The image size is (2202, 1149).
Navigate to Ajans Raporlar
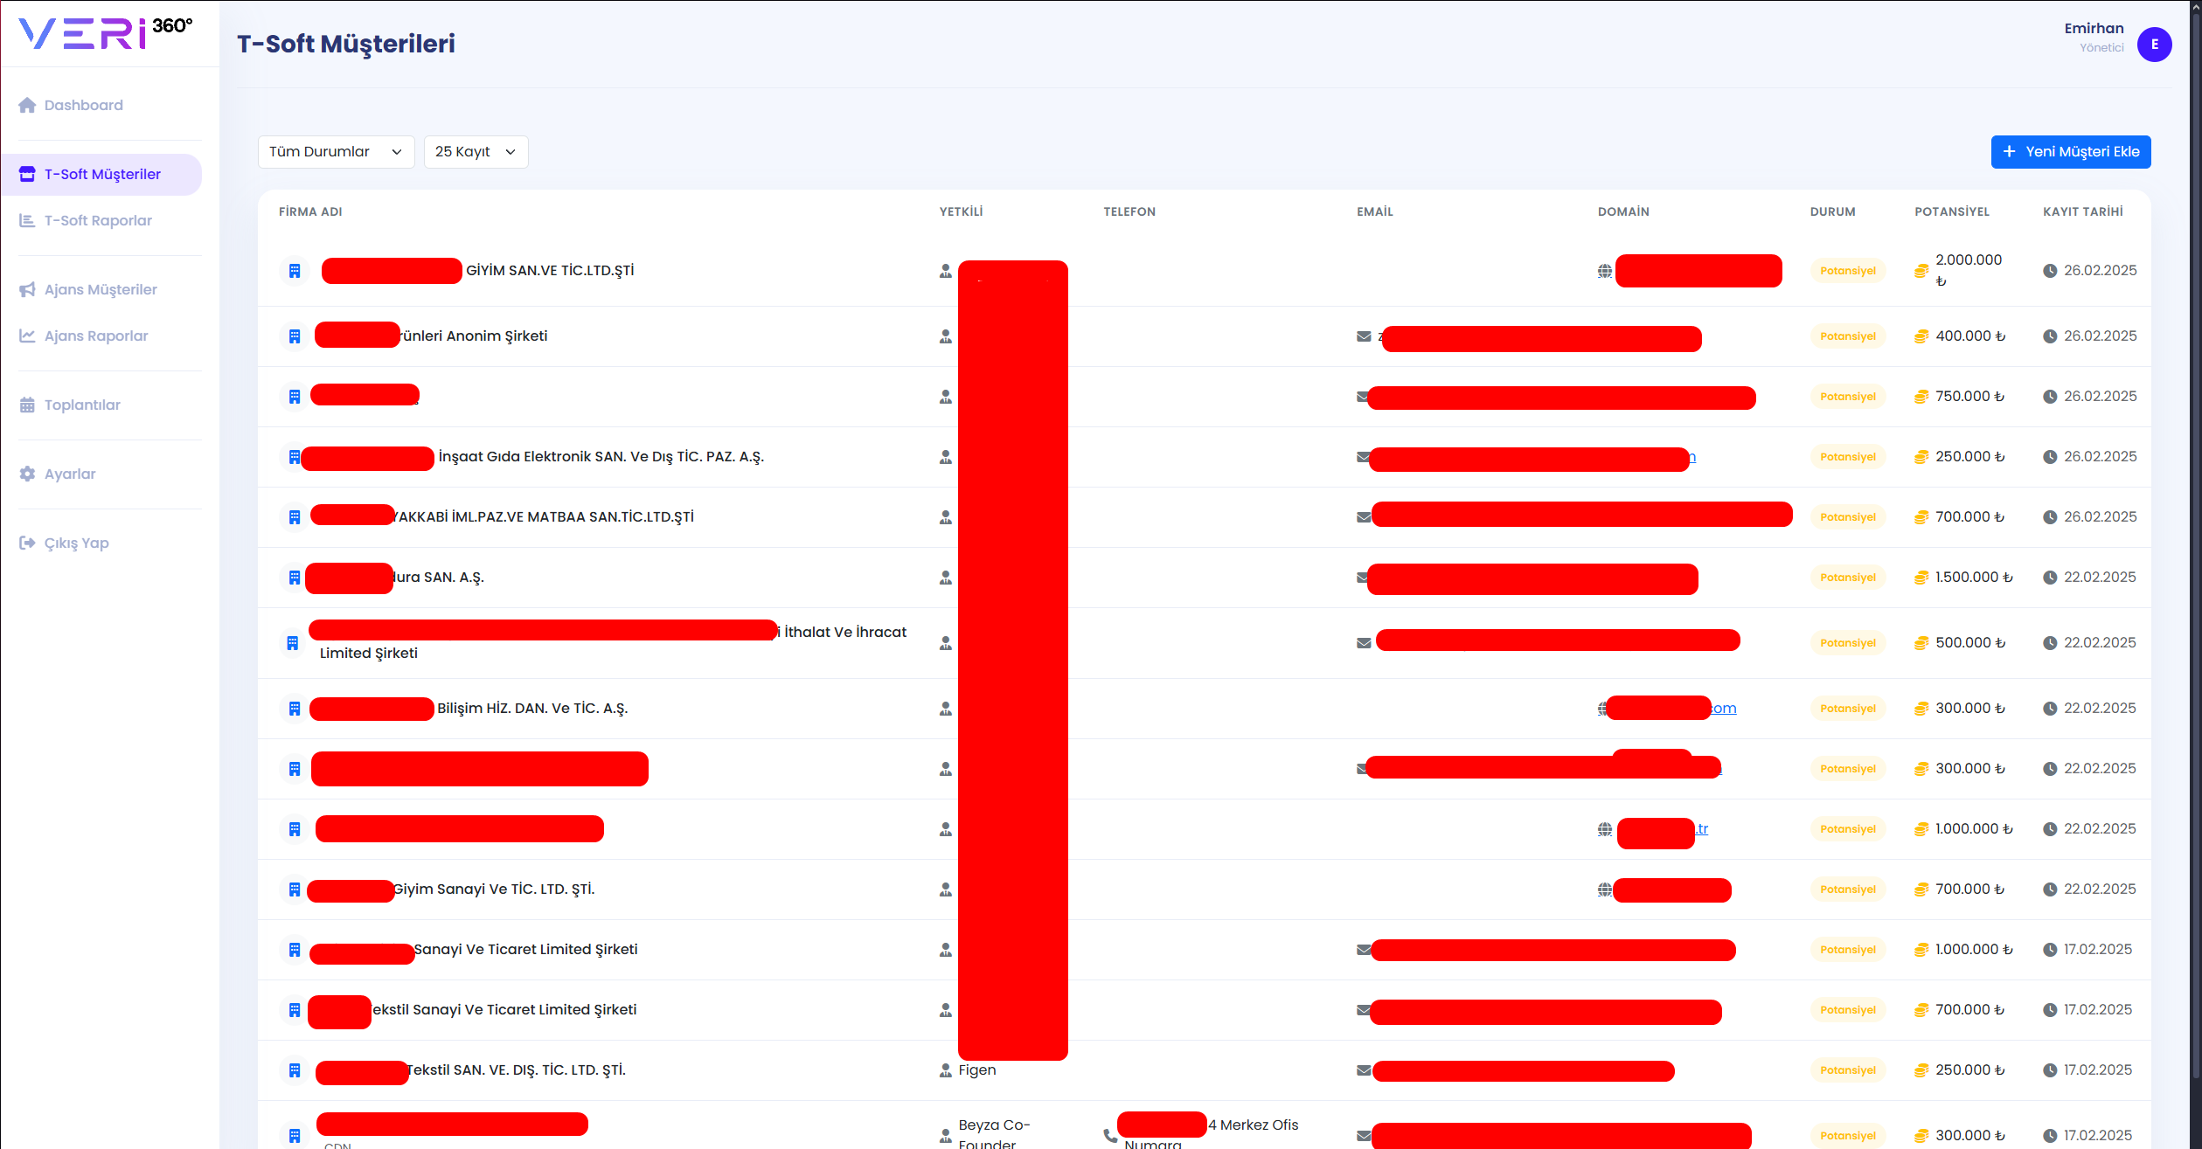pos(96,336)
